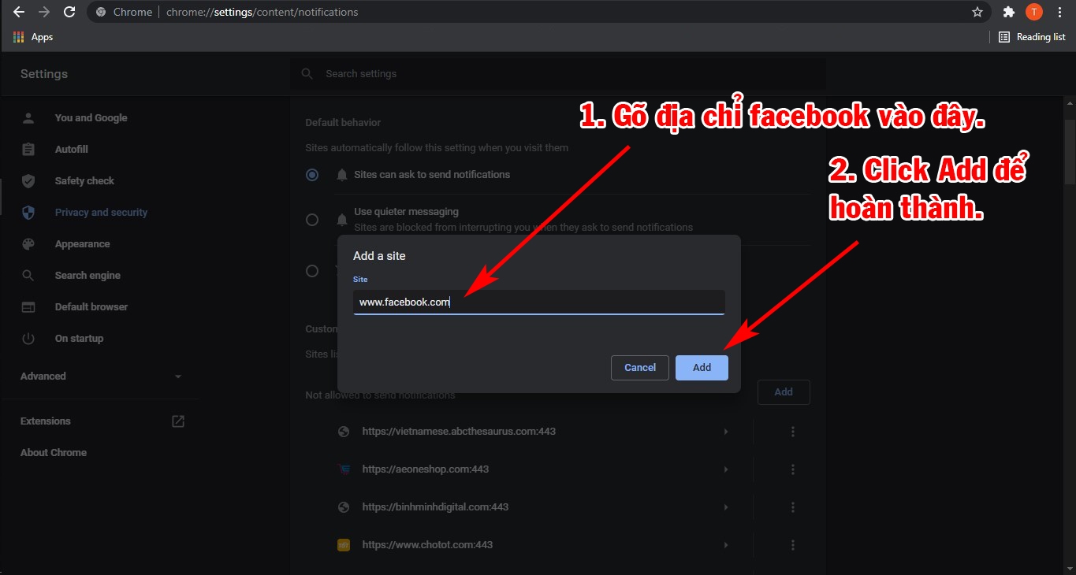Click the Extensions external-link icon in sidebar
The height and width of the screenshot is (575, 1076).
[177, 421]
